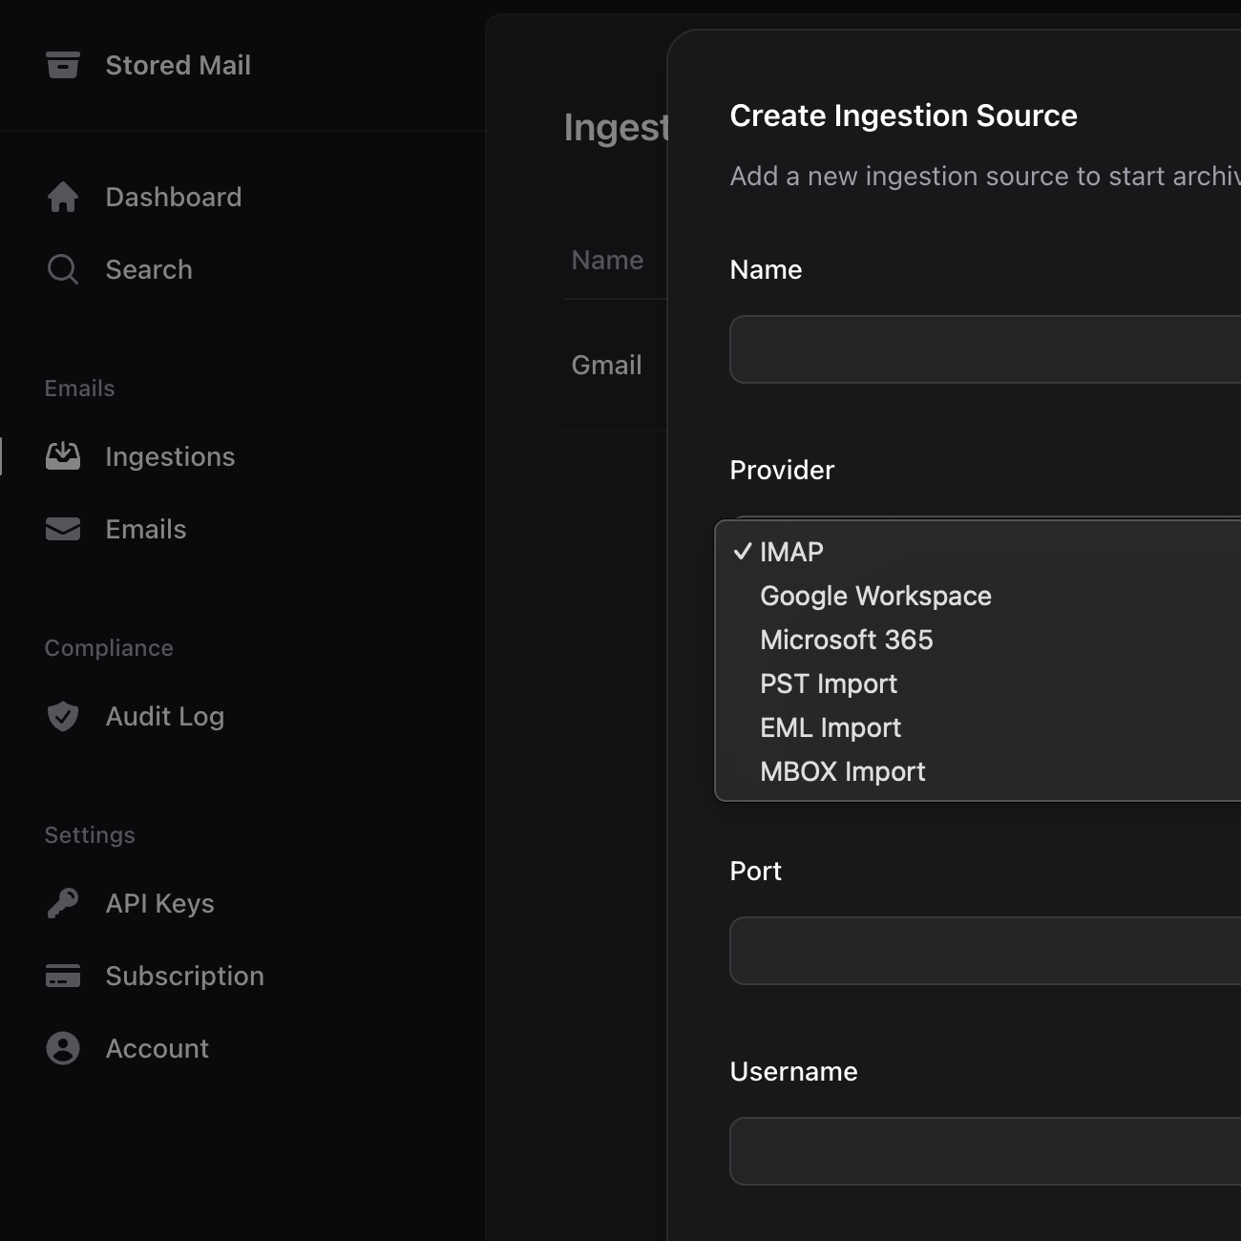The height and width of the screenshot is (1241, 1241).
Task: Open the Audit Log page
Action: pos(164,716)
